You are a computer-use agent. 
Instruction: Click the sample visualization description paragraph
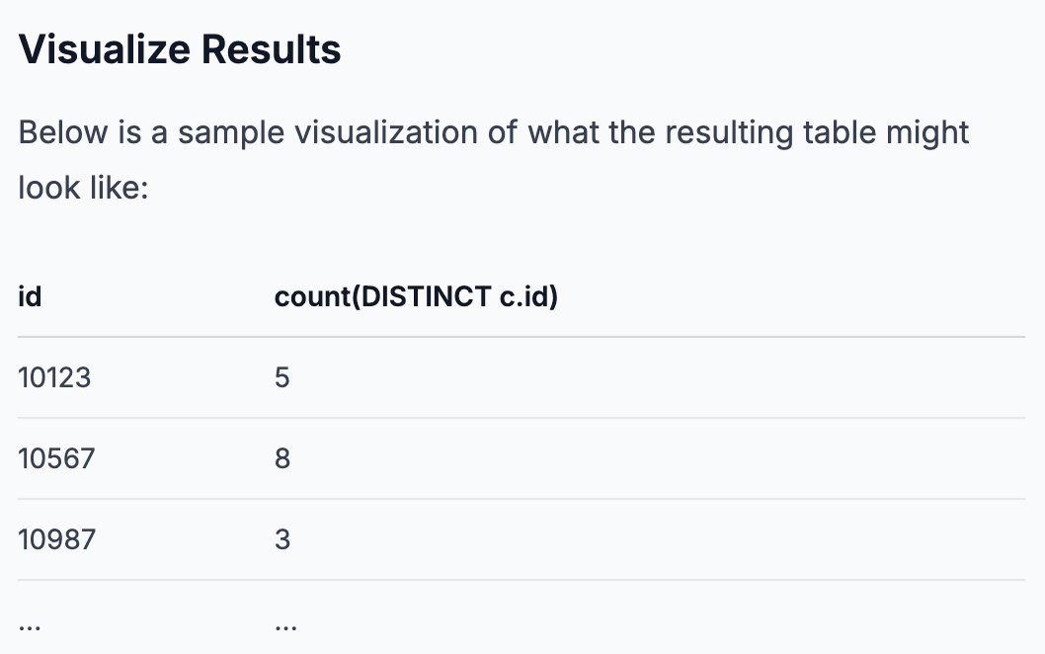coord(493,160)
